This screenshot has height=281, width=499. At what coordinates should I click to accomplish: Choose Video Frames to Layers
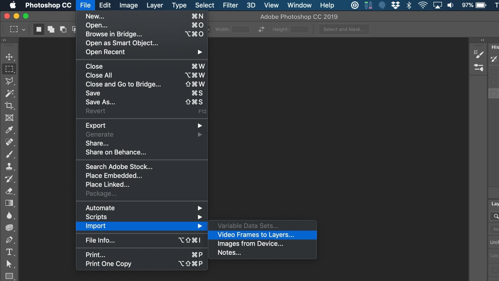coord(255,234)
